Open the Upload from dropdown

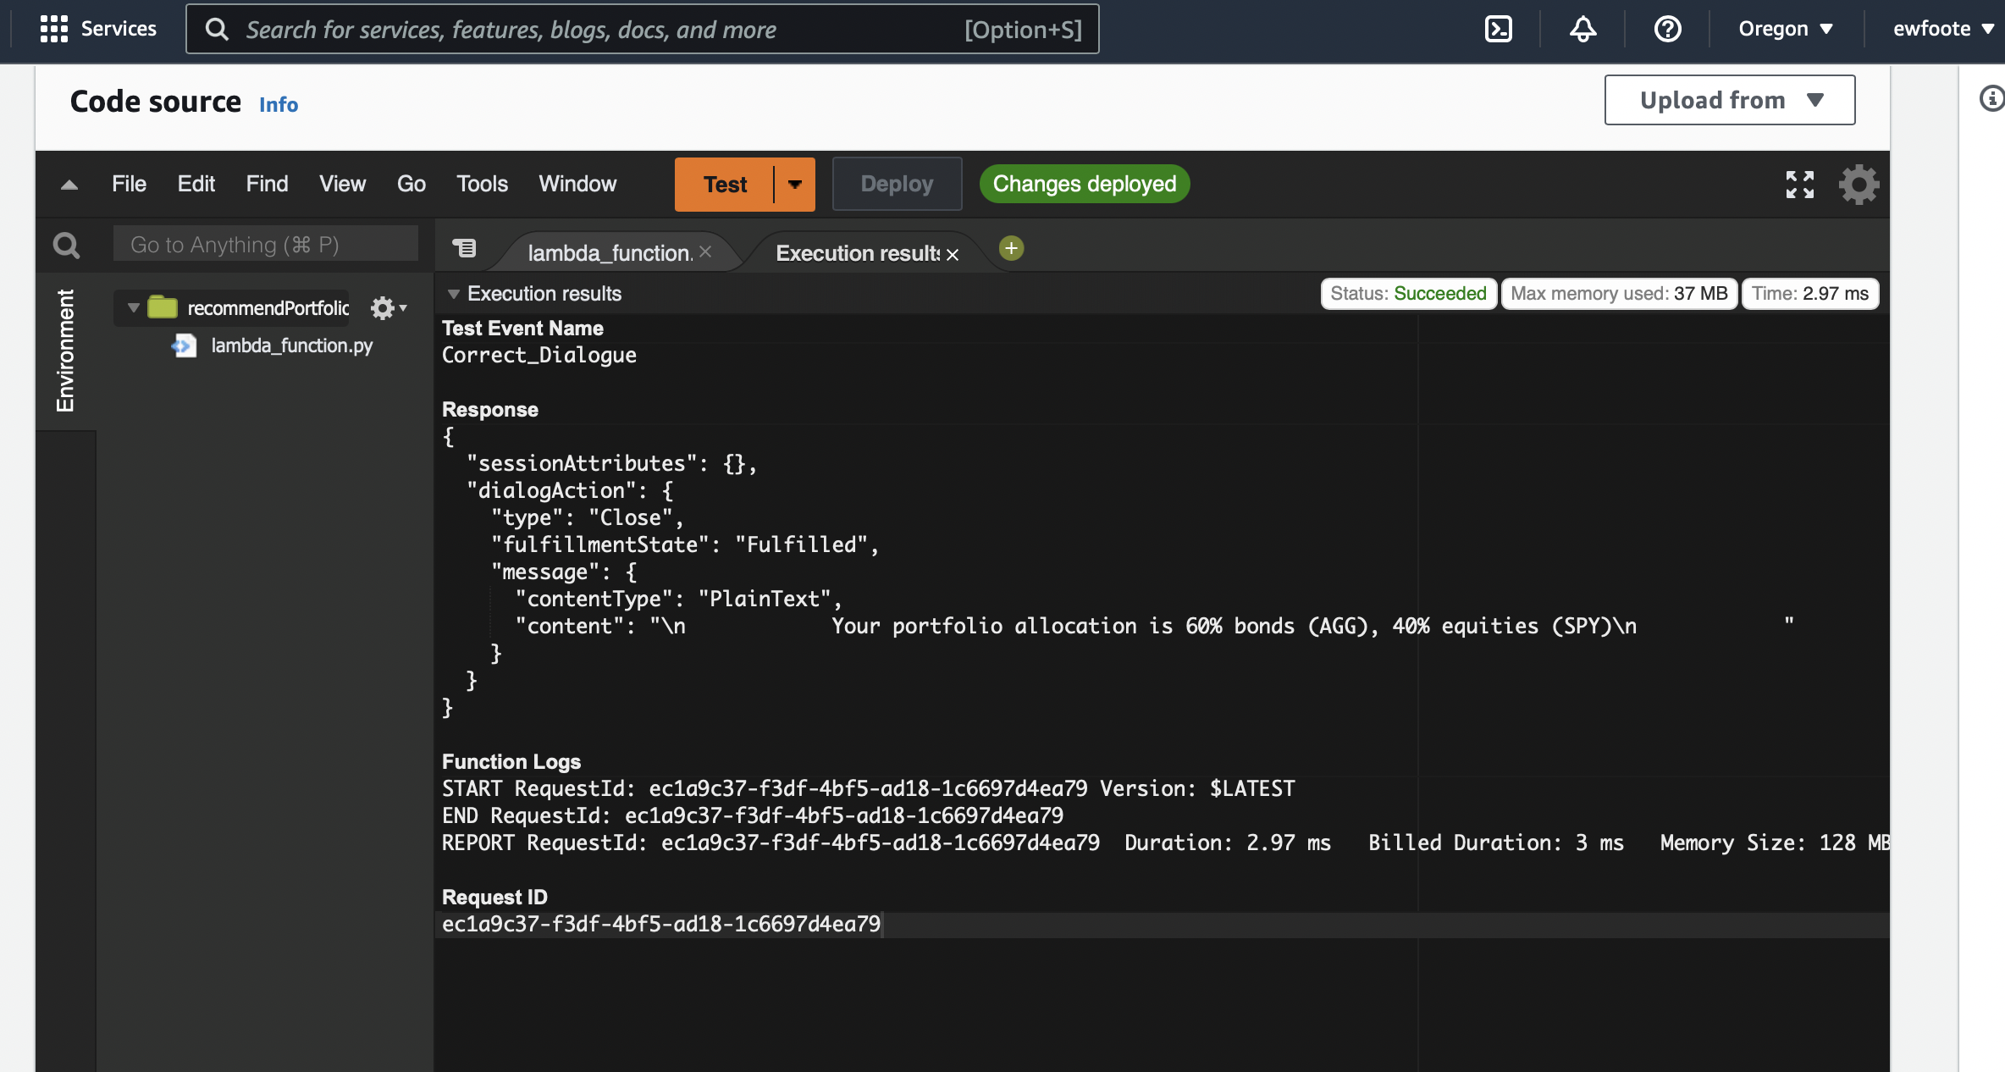pos(1730,100)
